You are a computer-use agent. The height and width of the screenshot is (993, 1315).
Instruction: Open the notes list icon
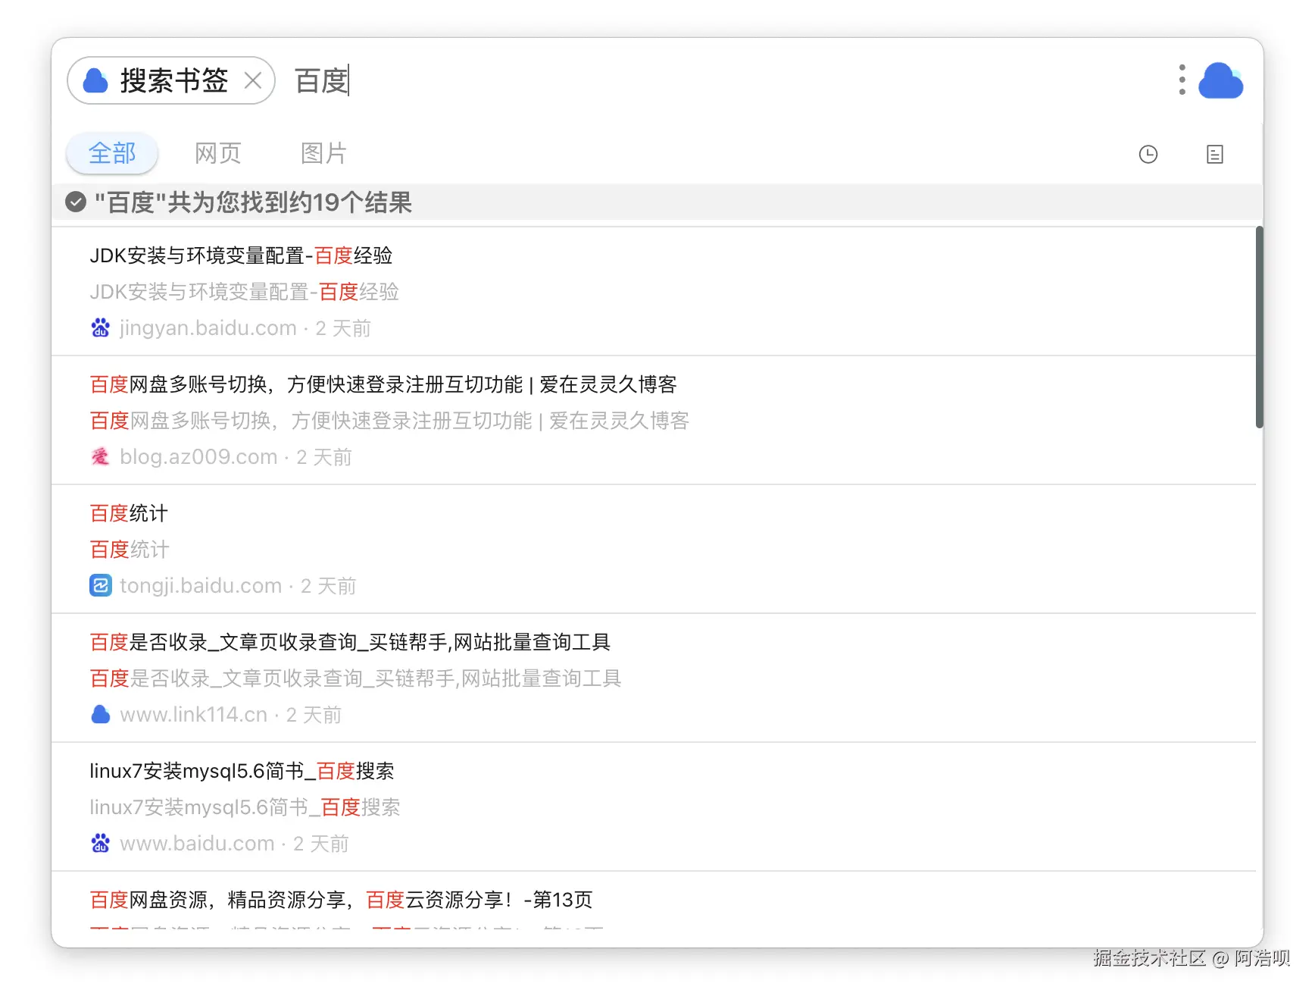pos(1215,155)
